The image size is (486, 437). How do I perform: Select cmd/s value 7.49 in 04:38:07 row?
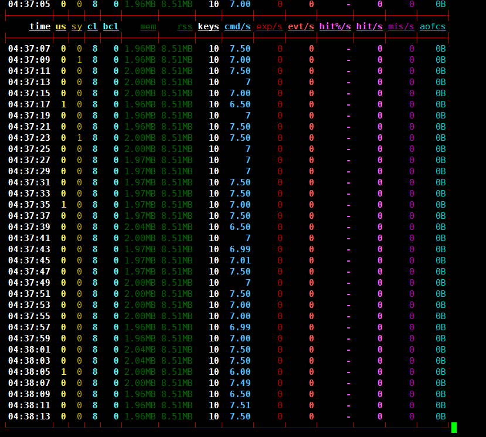coord(240,383)
